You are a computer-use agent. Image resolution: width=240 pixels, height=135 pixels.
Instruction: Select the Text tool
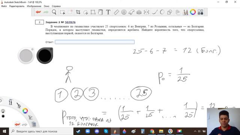(108, 12)
